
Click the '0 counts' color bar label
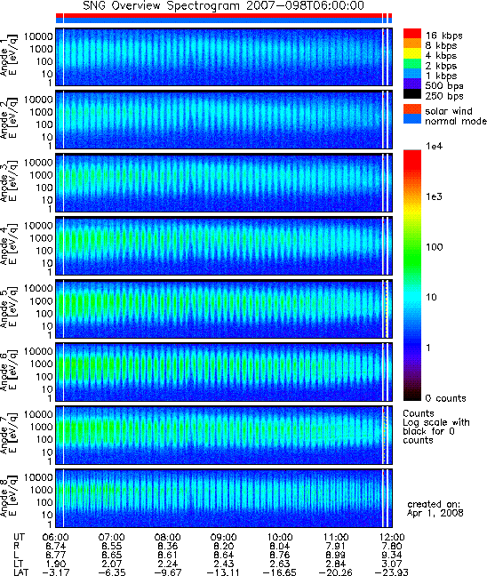point(445,398)
